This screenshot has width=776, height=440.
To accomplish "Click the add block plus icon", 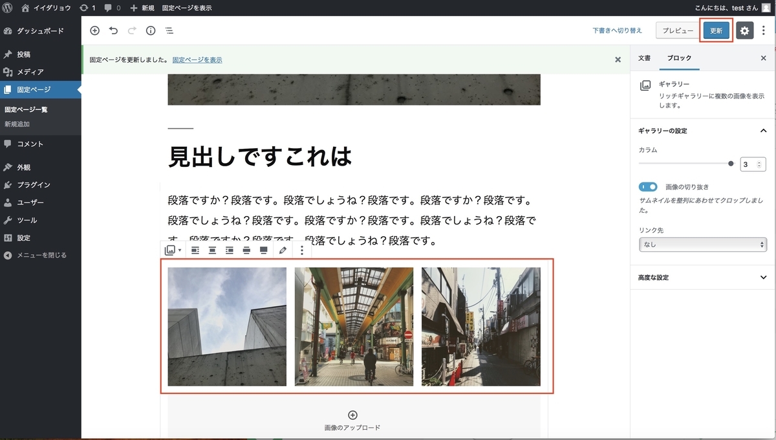I will pyautogui.click(x=94, y=30).
